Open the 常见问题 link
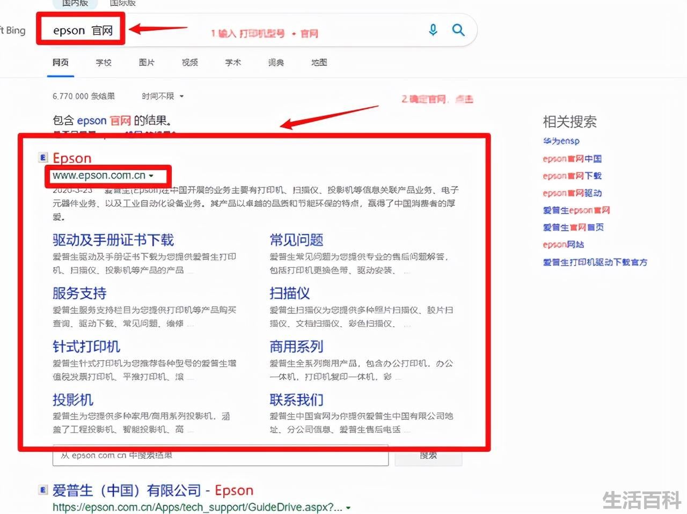The width and height of the screenshot is (687, 514). pos(296,240)
